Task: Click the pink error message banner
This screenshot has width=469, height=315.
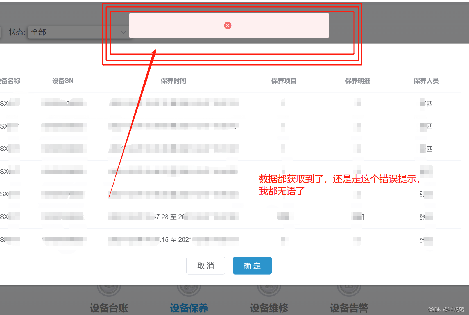Action: tap(229, 26)
